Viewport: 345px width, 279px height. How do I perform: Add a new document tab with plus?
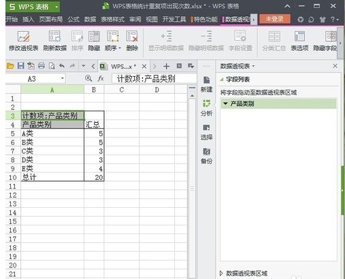[x=167, y=66]
